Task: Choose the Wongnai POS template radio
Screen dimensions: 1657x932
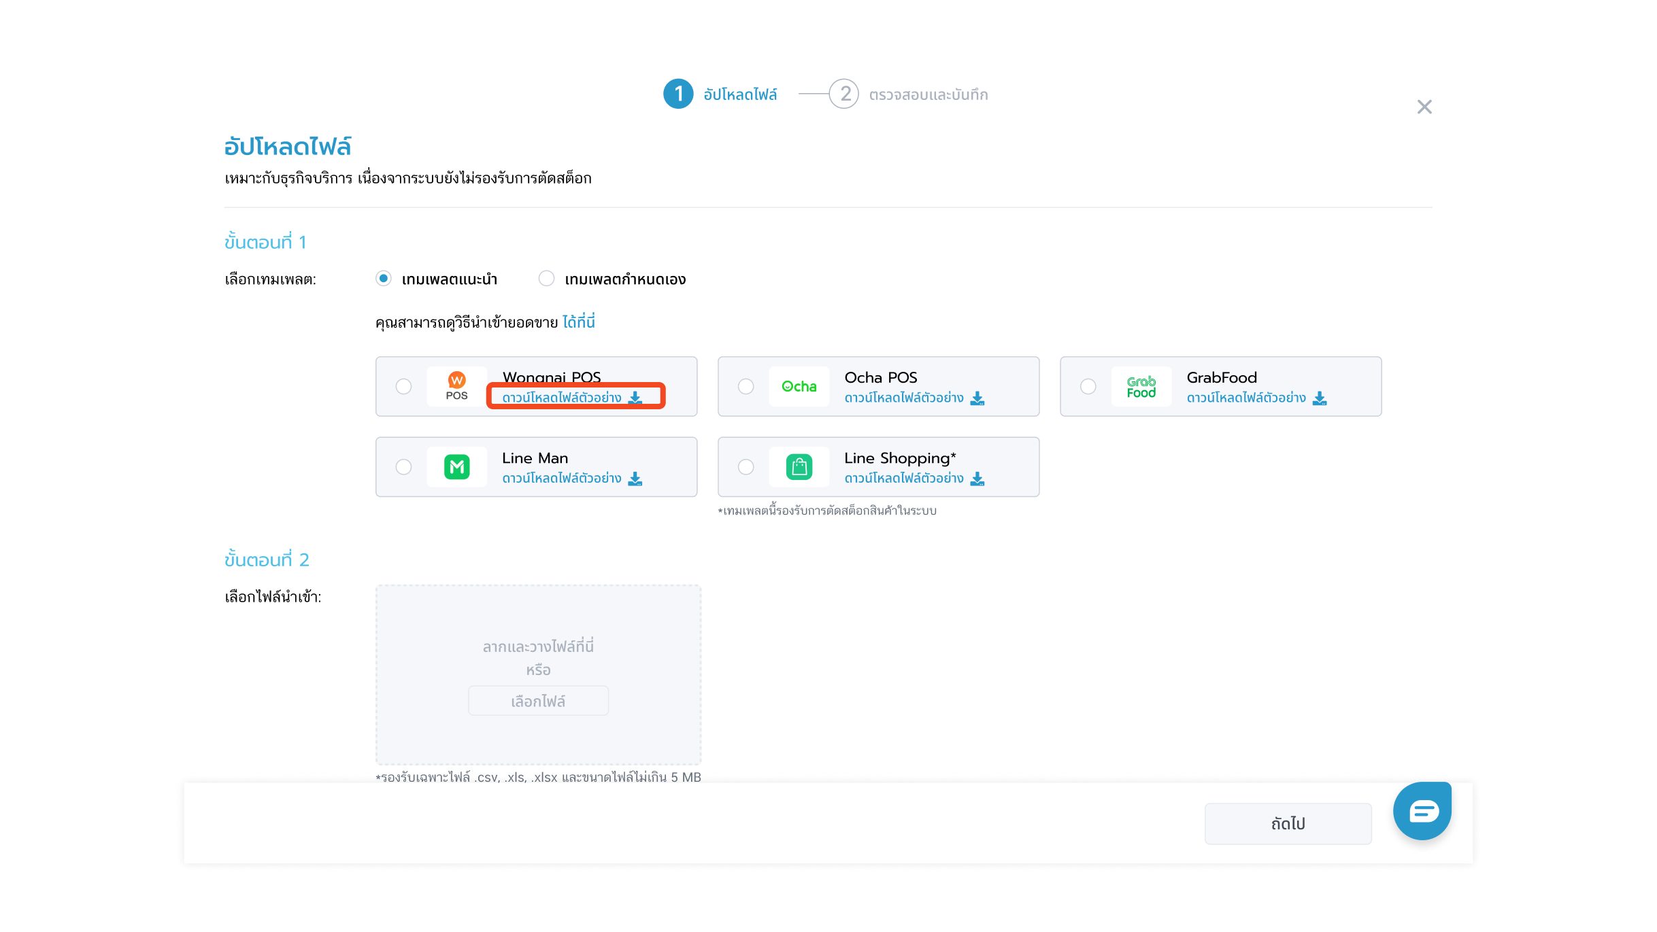Action: 403,386
